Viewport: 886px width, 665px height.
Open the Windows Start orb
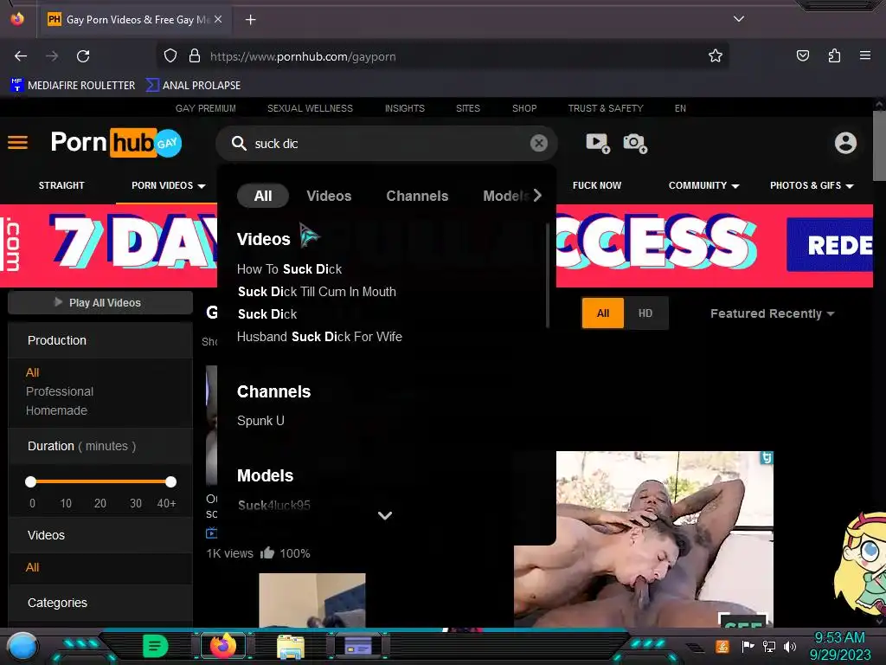click(22, 647)
